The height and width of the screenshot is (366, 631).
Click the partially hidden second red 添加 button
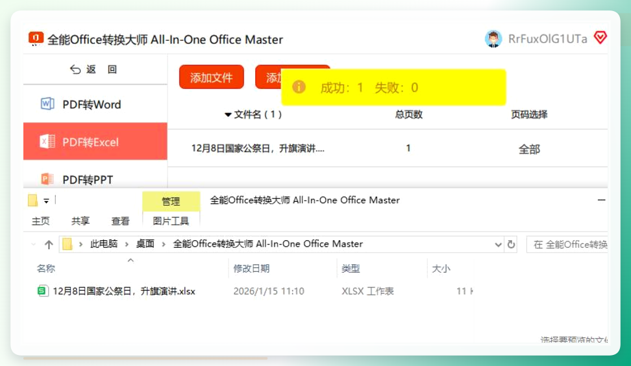pyautogui.click(x=268, y=77)
